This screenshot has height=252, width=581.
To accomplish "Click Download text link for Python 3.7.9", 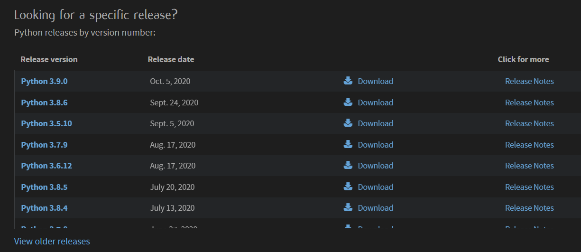I will tap(376, 145).
